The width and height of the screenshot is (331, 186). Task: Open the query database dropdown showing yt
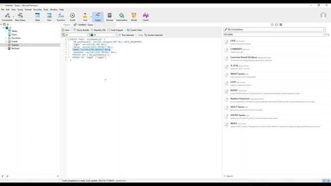coord(103,35)
